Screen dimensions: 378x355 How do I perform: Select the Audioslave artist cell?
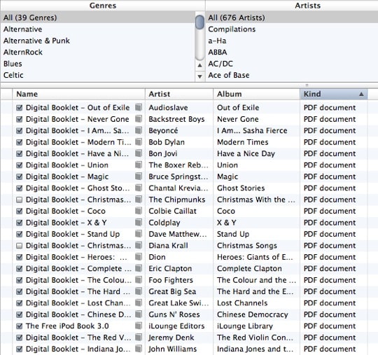[x=179, y=107]
